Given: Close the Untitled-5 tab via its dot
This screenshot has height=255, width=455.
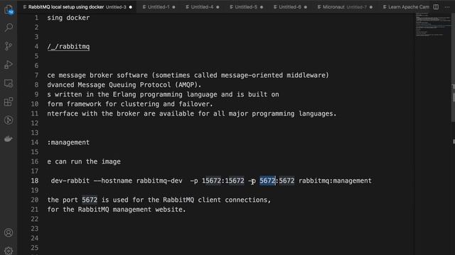Looking at the screenshot, I should click(x=261, y=7).
